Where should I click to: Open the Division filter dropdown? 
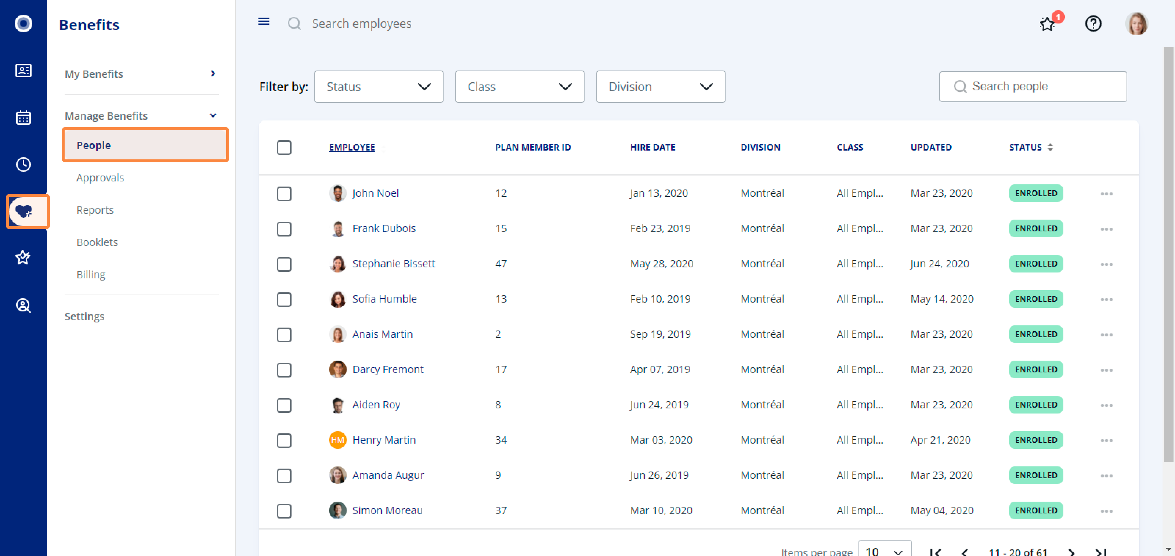(660, 87)
